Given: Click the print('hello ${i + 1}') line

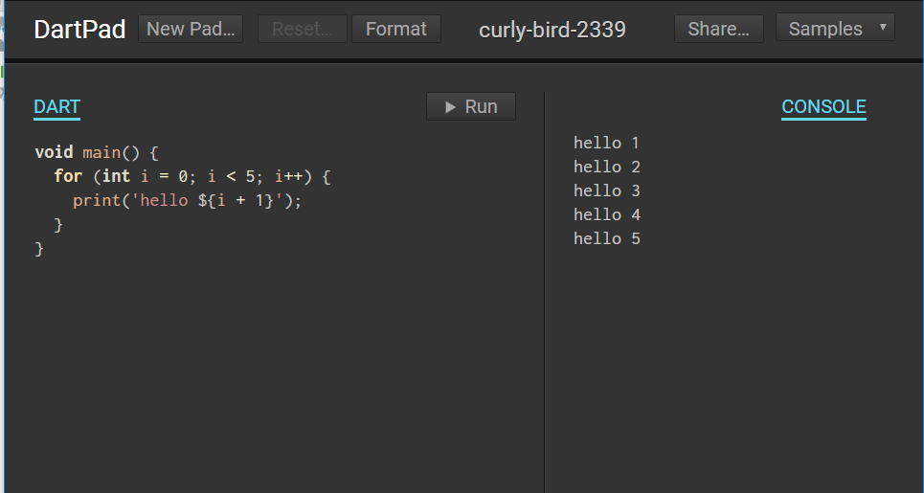Looking at the screenshot, I should point(187,200).
